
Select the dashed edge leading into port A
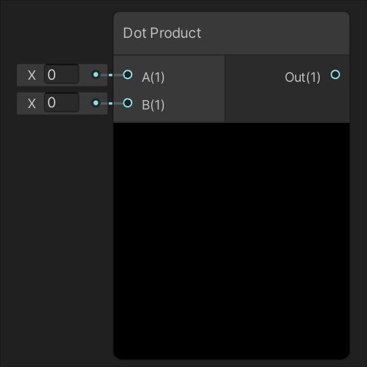(112, 75)
